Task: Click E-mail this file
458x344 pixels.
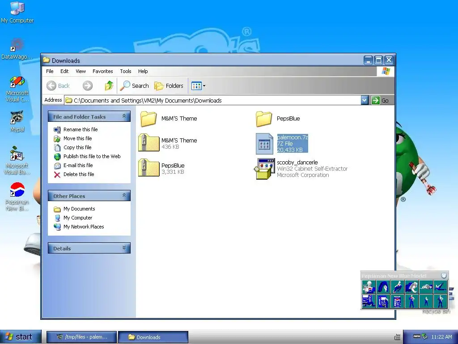Action: [73, 165]
